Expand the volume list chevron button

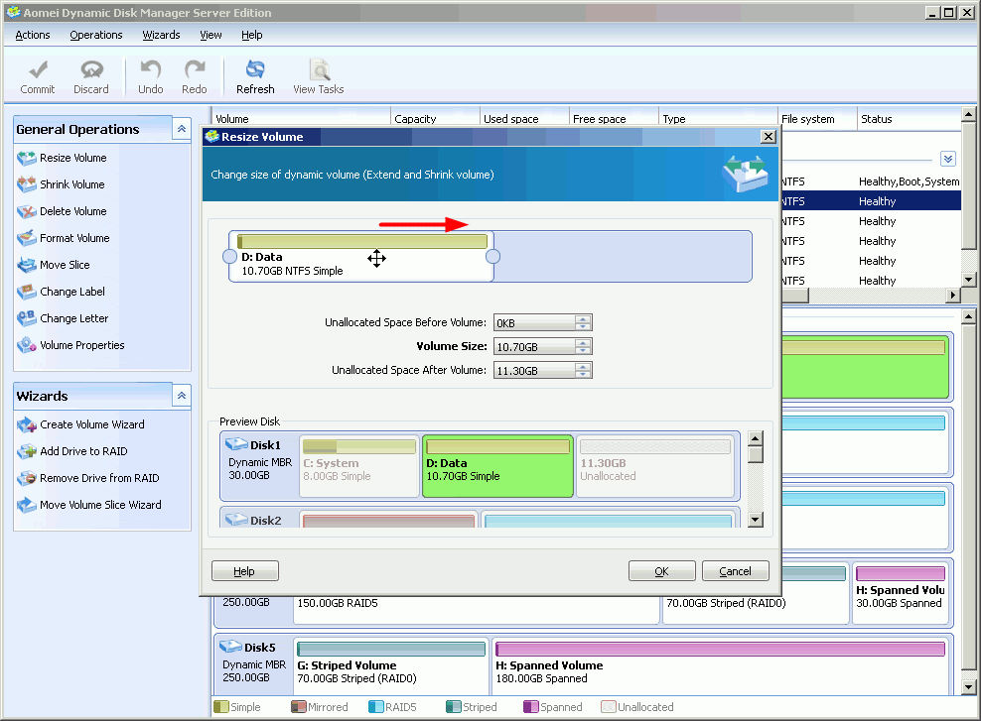[x=947, y=159]
